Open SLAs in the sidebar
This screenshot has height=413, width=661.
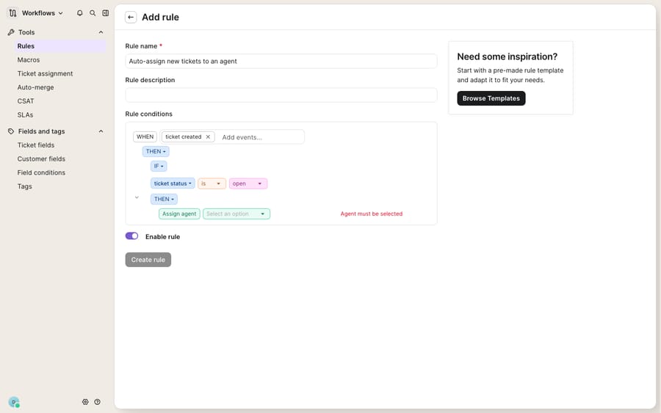tap(25, 115)
